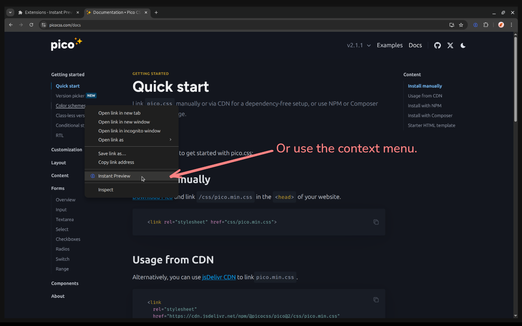Select Copy link address
Image resolution: width=522 pixels, height=326 pixels.
[131, 162]
